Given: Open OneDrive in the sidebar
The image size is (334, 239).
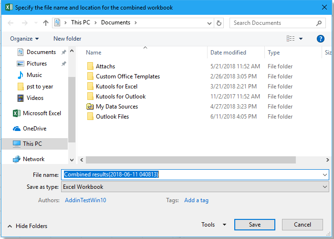Looking at the screenshot, I should coord(35,129).
